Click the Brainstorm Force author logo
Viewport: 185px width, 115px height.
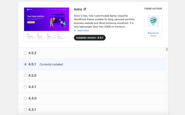pos(153,21)
